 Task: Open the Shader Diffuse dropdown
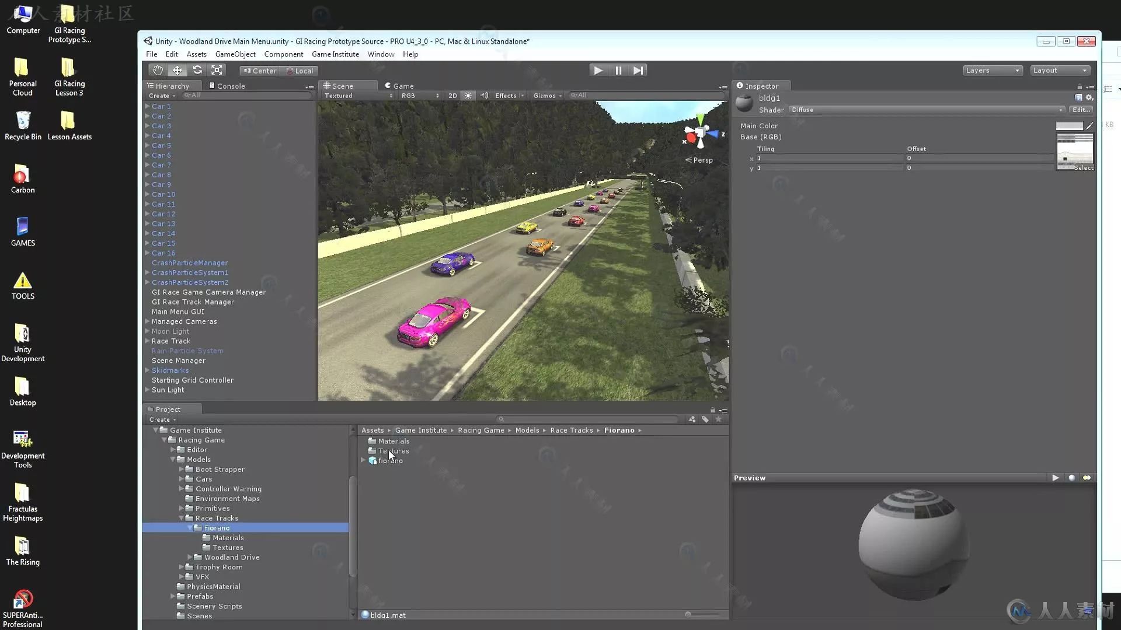(927, 110)
